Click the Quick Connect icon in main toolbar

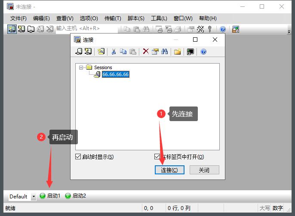pos(21,29)
